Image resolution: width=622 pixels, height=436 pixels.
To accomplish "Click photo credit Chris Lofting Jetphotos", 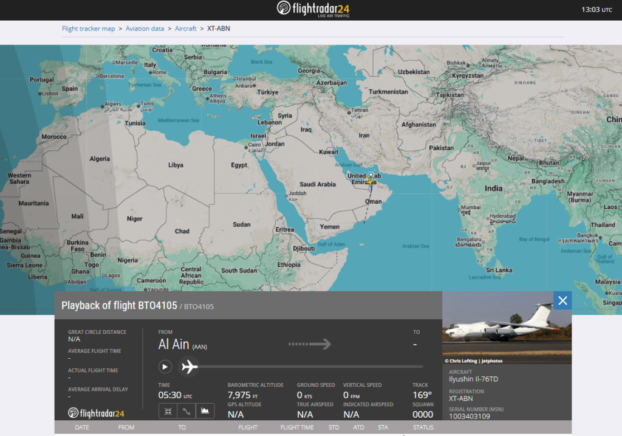I will (473, 361).
